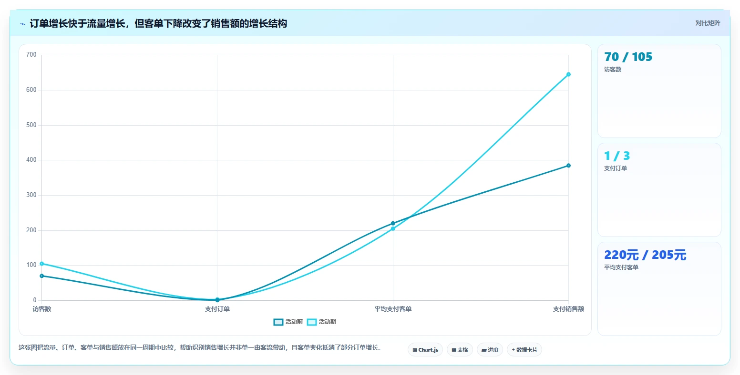The width and height of the screenshot is (740, 375).
Task: Click the chart headline about 订单增长
Action: 158,24
